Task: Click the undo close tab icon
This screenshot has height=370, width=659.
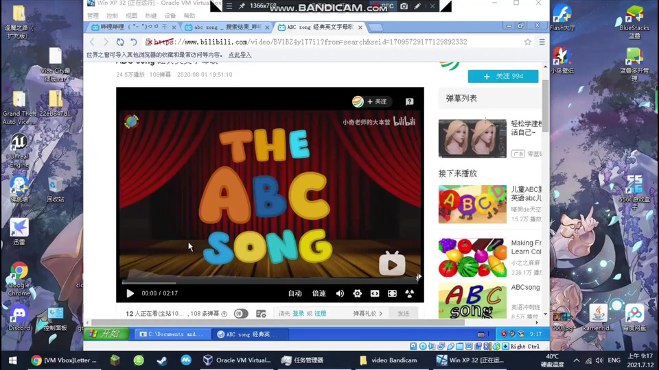Action: [134, 42]
